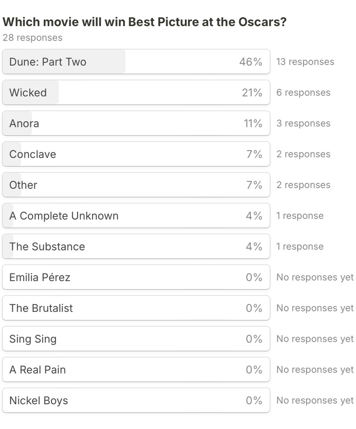Viewport: 356px width, 429px height.
Task: Show the 3 responses for Anora
Action: (x=303, y=123)
